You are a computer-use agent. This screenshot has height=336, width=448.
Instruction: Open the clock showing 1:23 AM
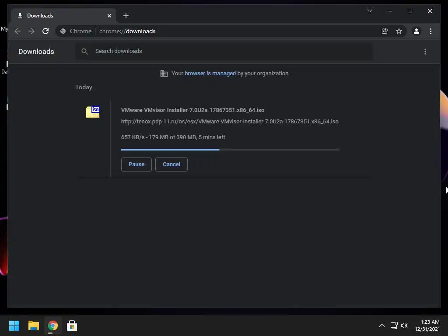[427, 325]
